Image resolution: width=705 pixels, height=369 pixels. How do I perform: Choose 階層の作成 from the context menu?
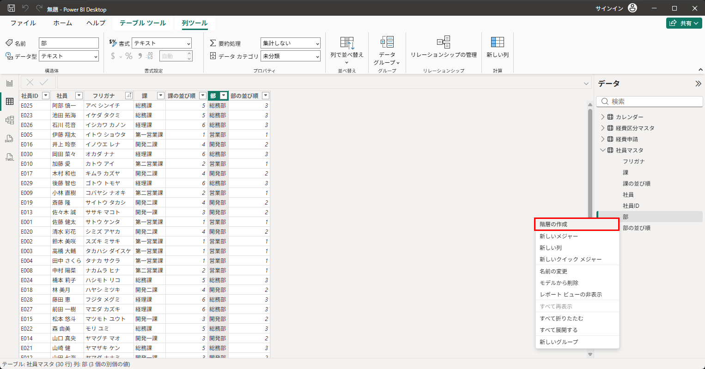point(577,224)
